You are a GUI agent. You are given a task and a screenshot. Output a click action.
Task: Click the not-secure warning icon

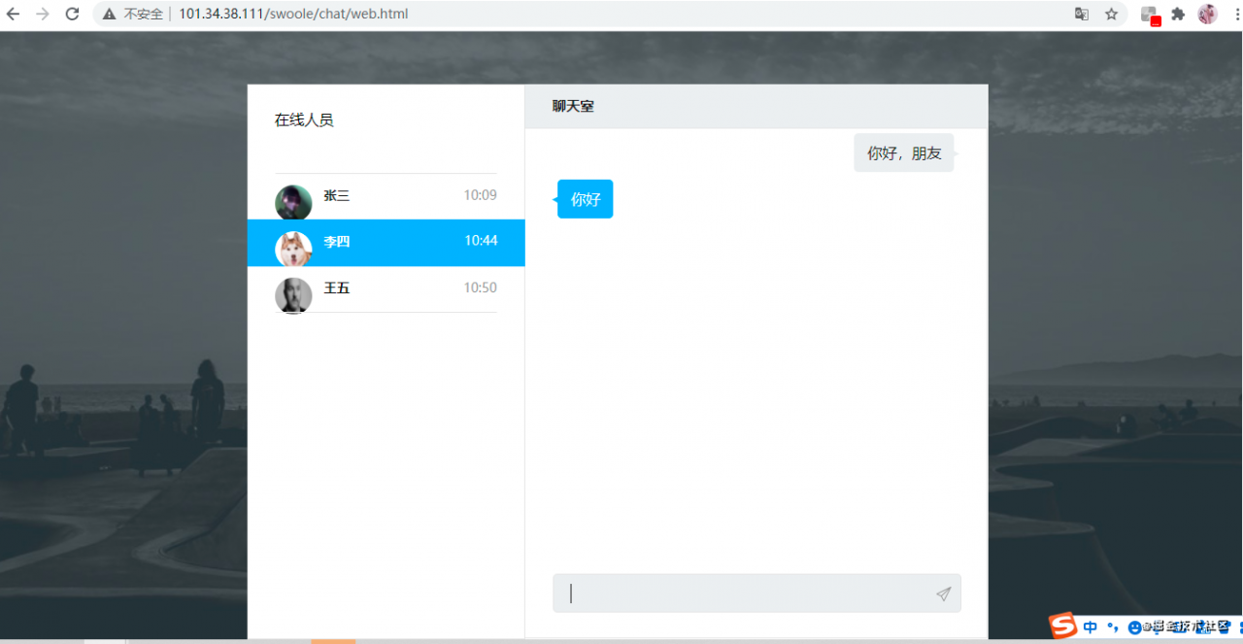[109, 15]
